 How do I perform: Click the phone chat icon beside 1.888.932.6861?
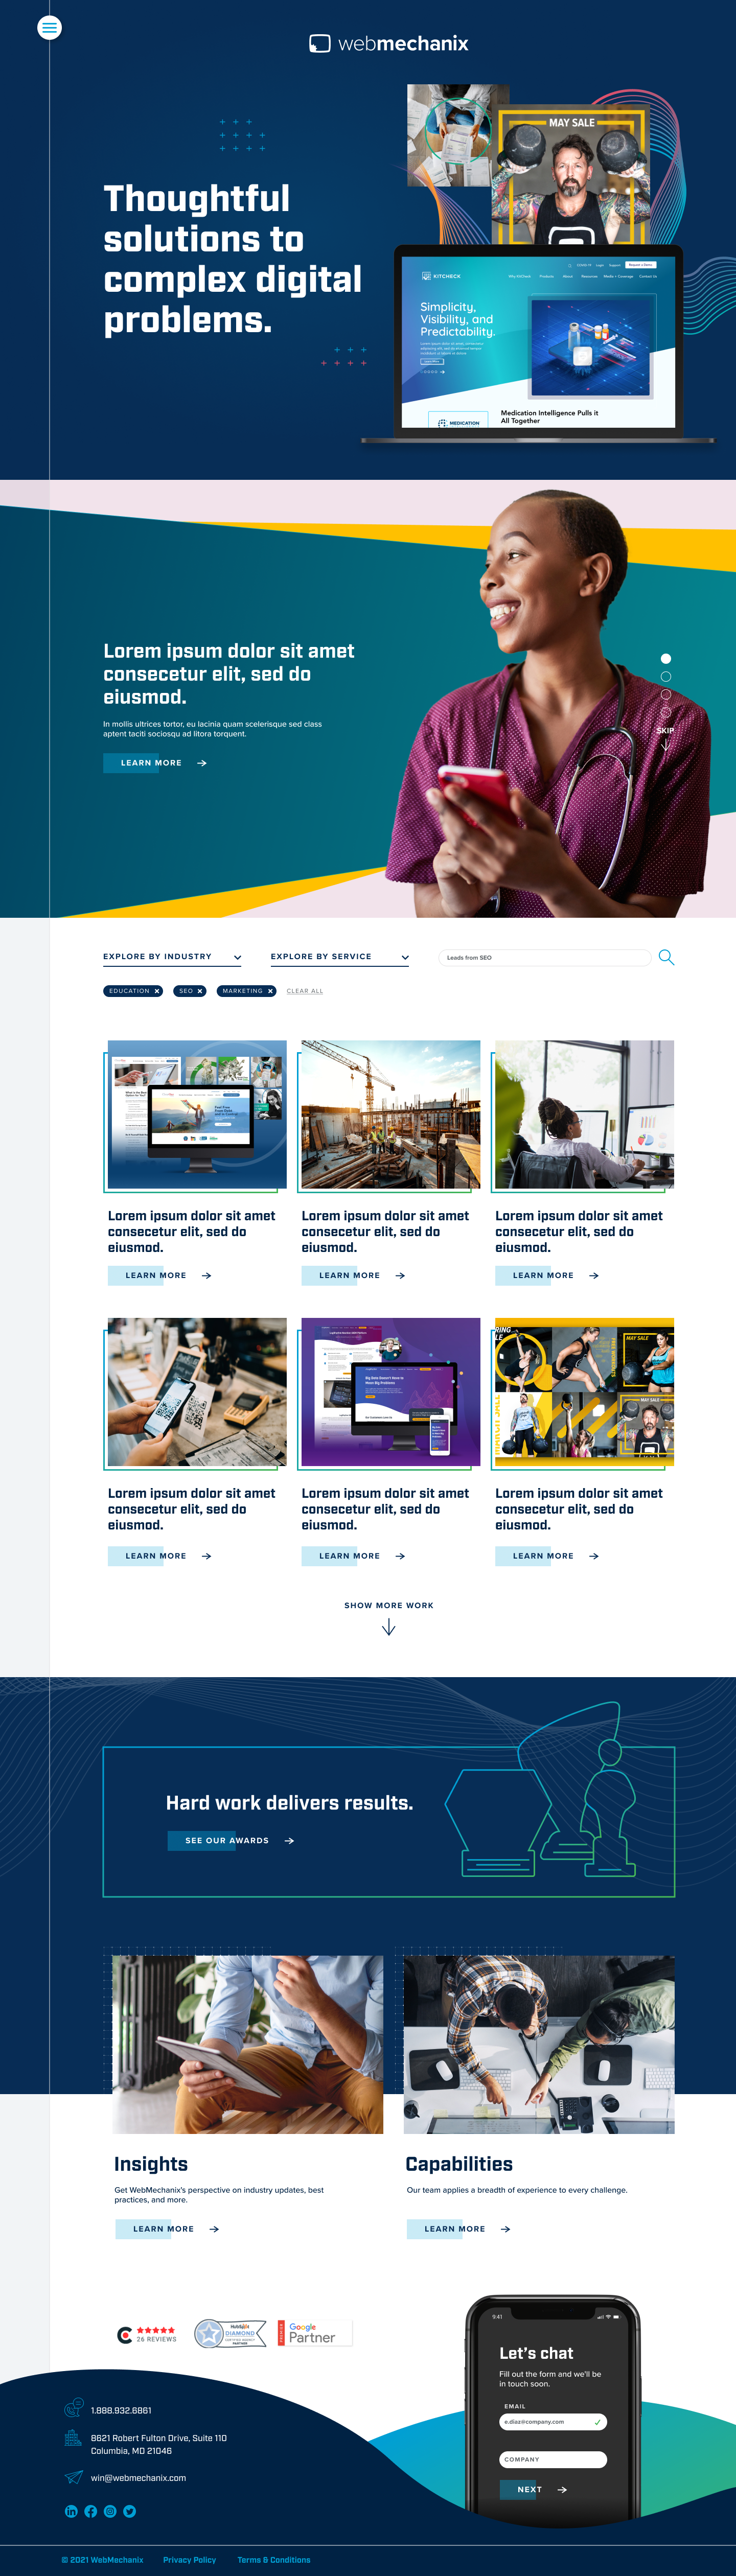coord(73,2408)
